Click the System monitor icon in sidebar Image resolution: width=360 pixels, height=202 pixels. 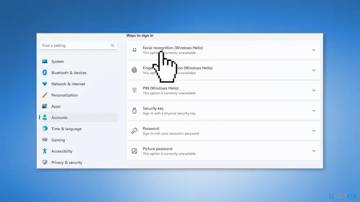tap(45, 62)
